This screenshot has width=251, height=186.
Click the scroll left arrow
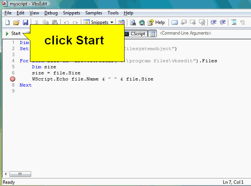(x=6, y=174)
